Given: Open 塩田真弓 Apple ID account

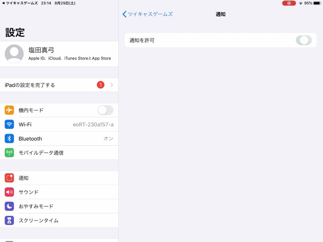Looking at the screenshot, I should (59, 54).
